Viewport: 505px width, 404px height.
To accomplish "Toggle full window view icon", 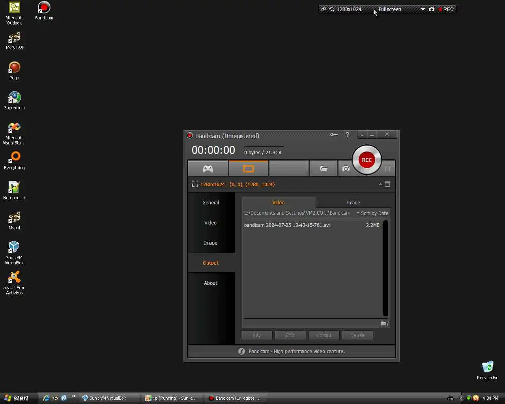I will click(387, 184).
